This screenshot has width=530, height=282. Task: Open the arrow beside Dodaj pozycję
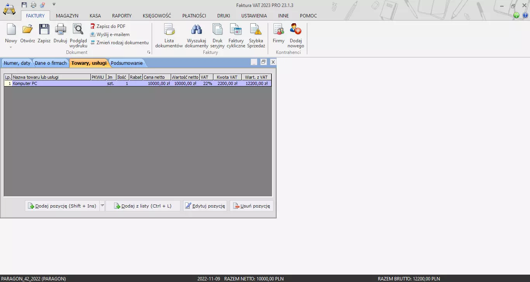tap(102, 206)
